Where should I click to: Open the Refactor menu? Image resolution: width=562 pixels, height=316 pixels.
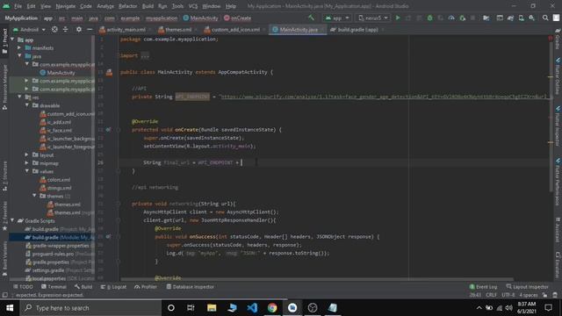coord(127,6)
